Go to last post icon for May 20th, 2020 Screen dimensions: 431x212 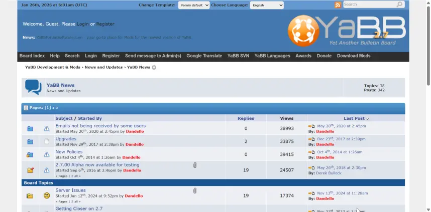311,126
